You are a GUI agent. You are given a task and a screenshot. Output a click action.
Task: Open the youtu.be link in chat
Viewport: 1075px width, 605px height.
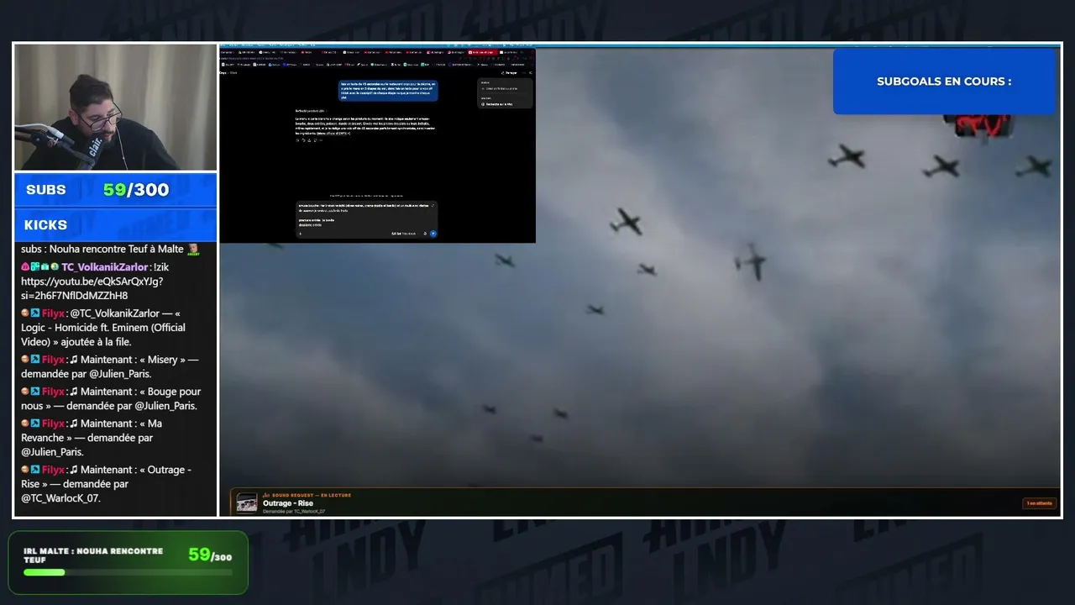pyautogui.click(x=92, y=288)
